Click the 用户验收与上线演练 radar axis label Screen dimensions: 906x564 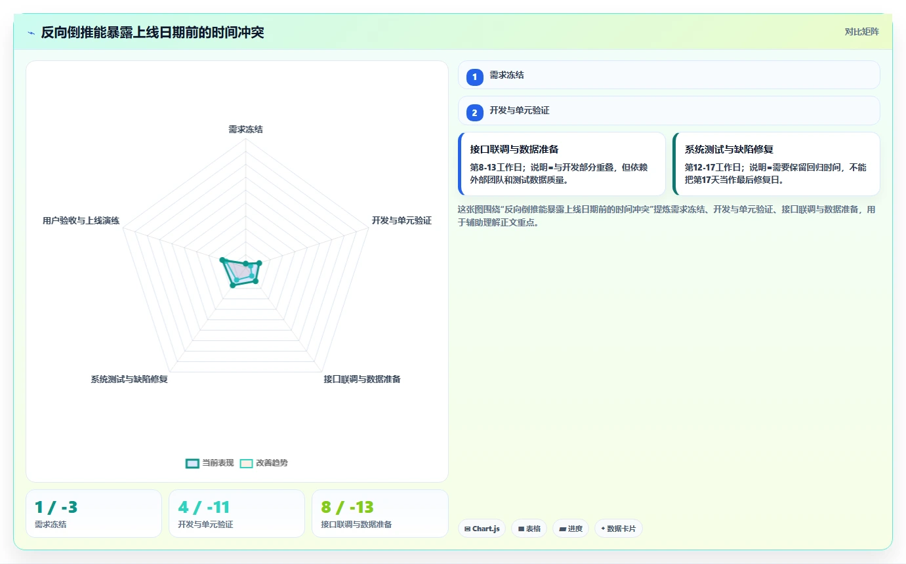pyautogui.click(x=81, y=221)
